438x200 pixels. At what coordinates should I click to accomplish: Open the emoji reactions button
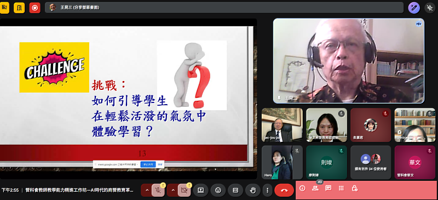(x=218, y=190)
